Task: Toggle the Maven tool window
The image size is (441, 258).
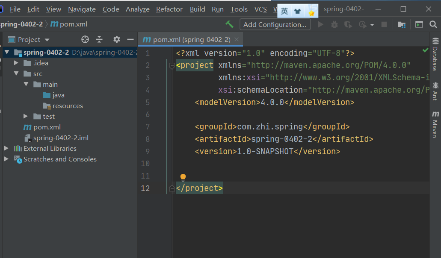Action: [435, 125]
